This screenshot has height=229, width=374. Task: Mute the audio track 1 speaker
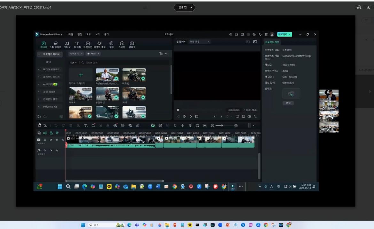(x=51, y=150)
